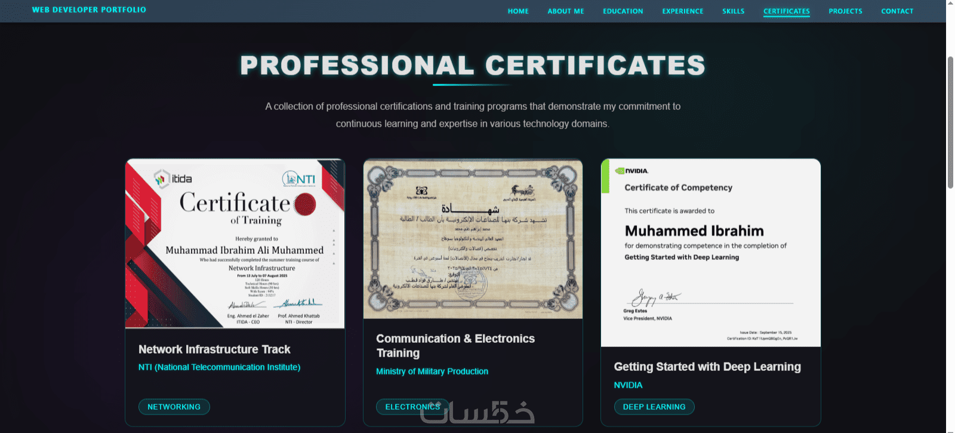Click the Professional Certificates heading

click(473, 65)
